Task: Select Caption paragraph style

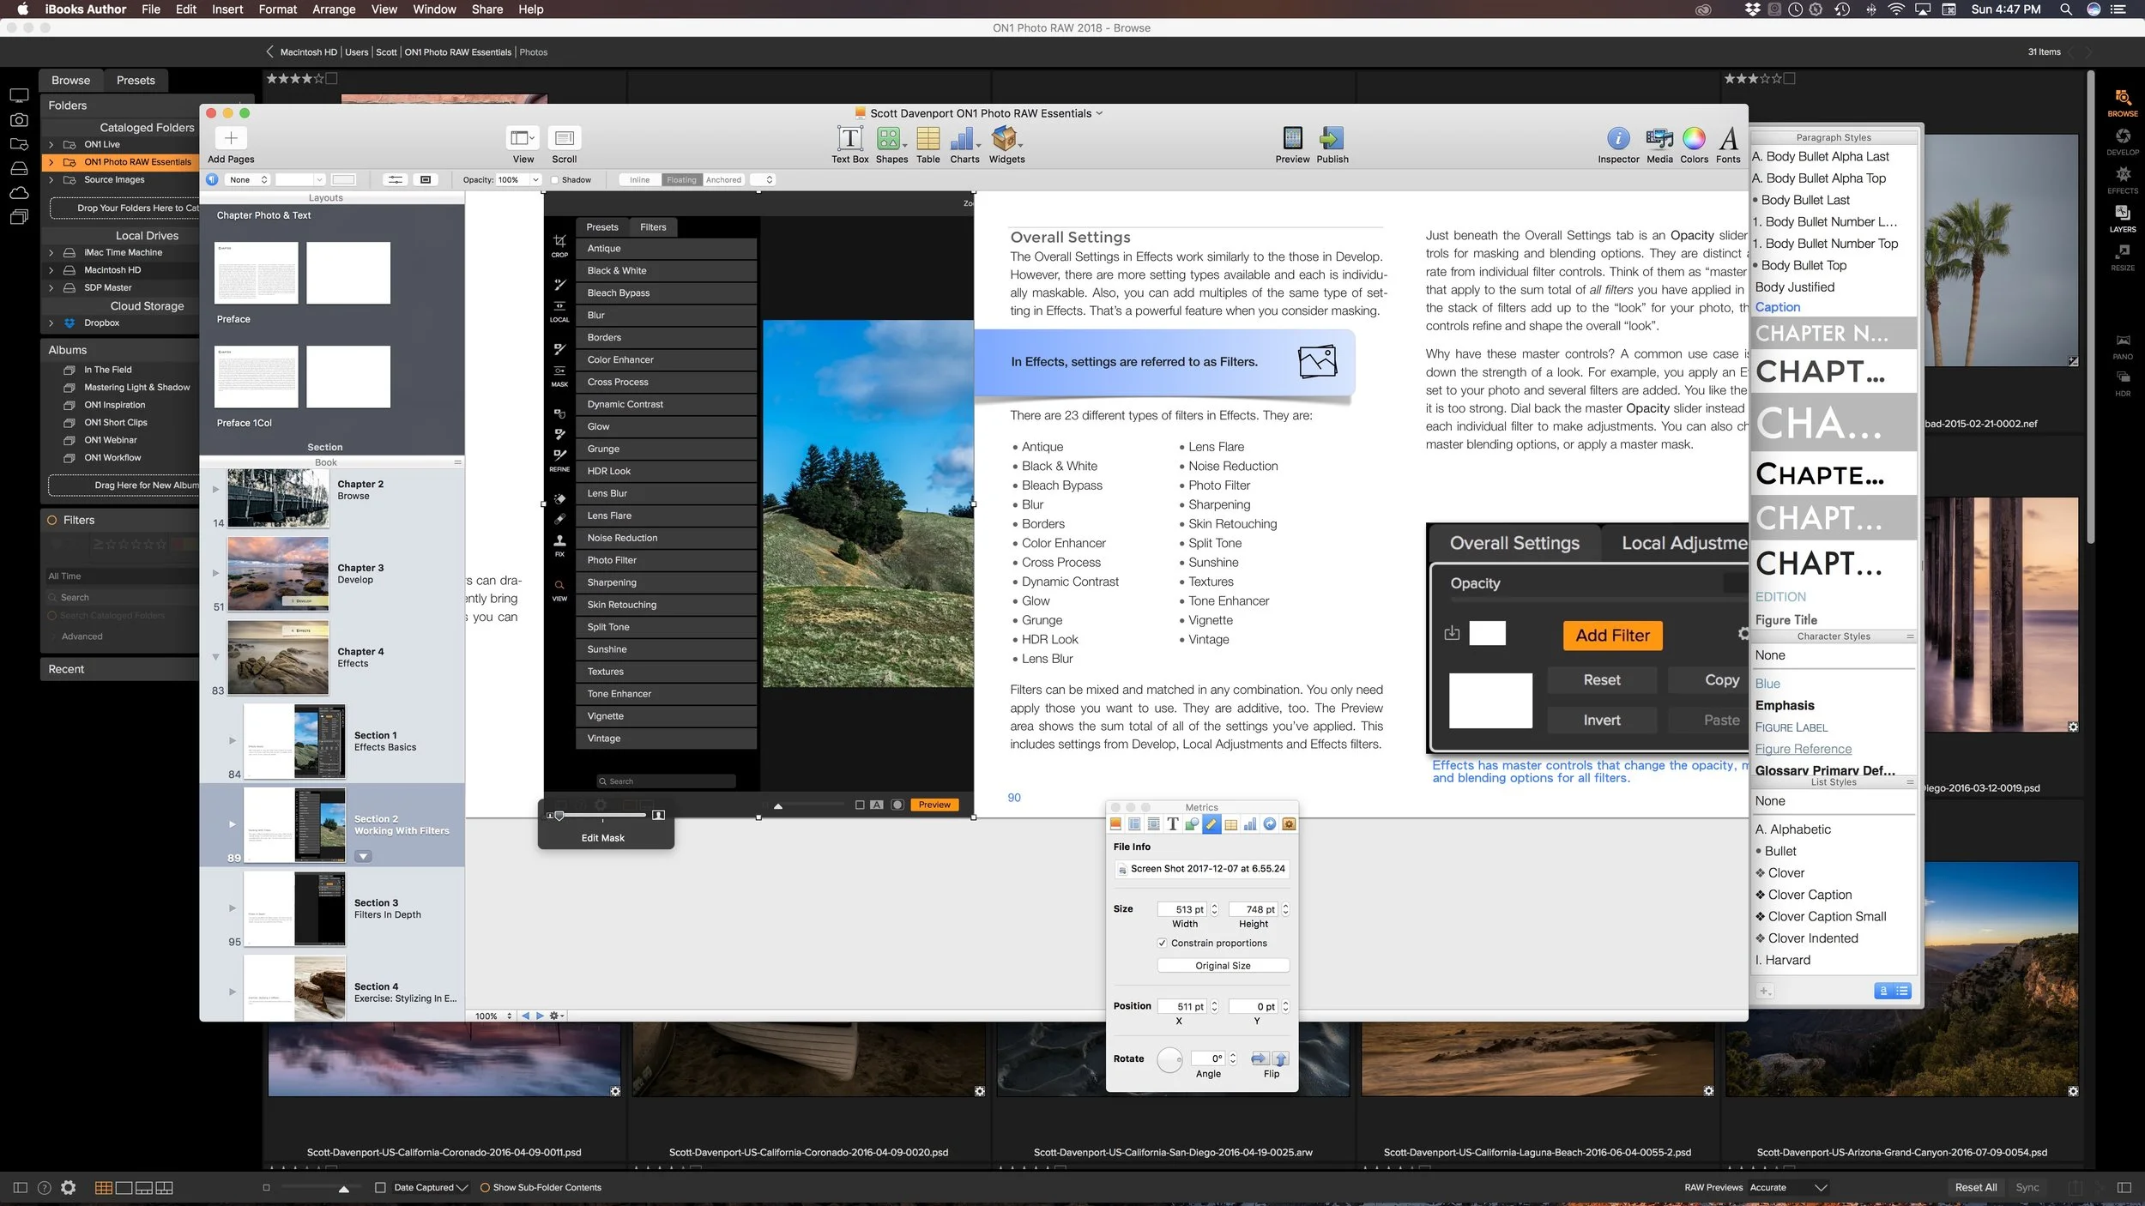Action: (1778, 307)
